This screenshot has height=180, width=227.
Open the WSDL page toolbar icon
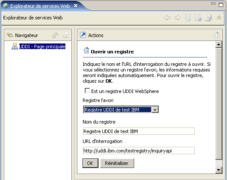coord(209,18)
